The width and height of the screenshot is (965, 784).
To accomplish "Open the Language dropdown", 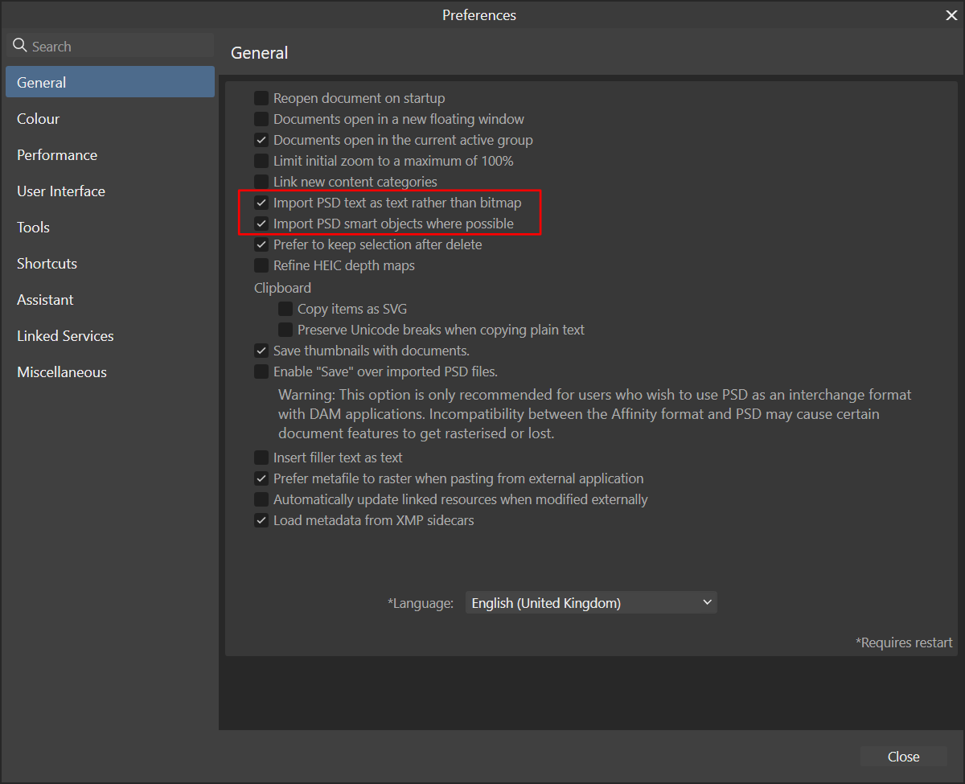I will click(591, 602).
